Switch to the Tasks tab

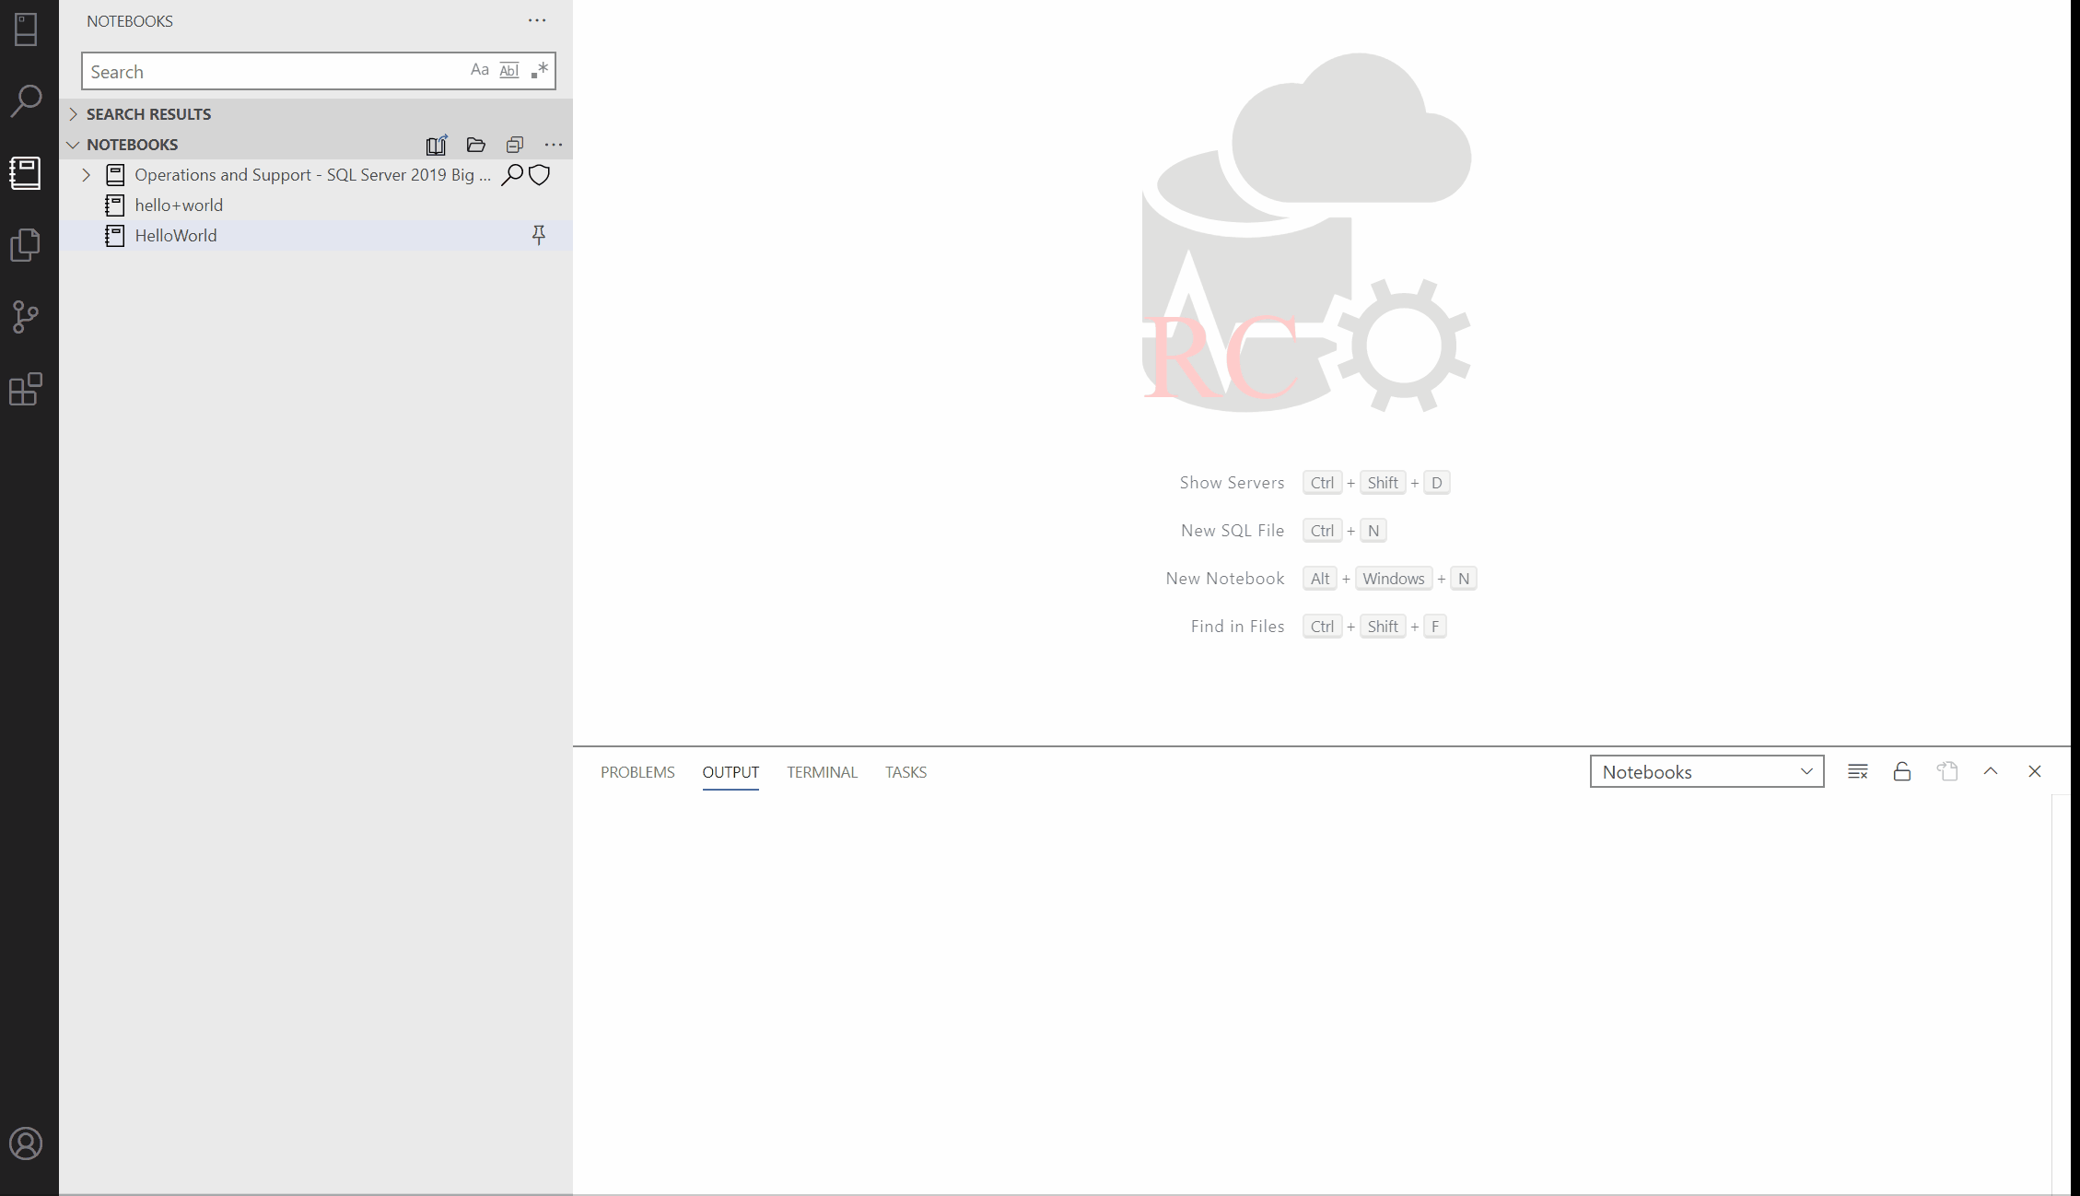(906, 772)
